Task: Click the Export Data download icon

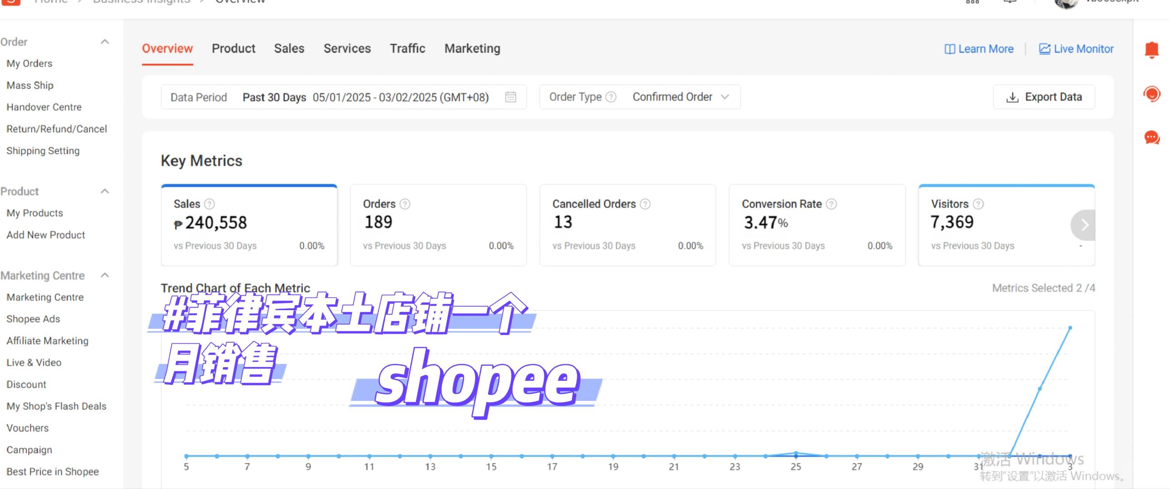Action: 1012,97
